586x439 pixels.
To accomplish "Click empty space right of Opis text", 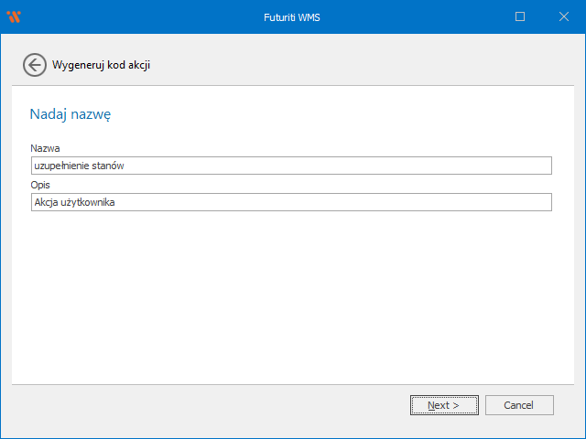I will point(366,202).
